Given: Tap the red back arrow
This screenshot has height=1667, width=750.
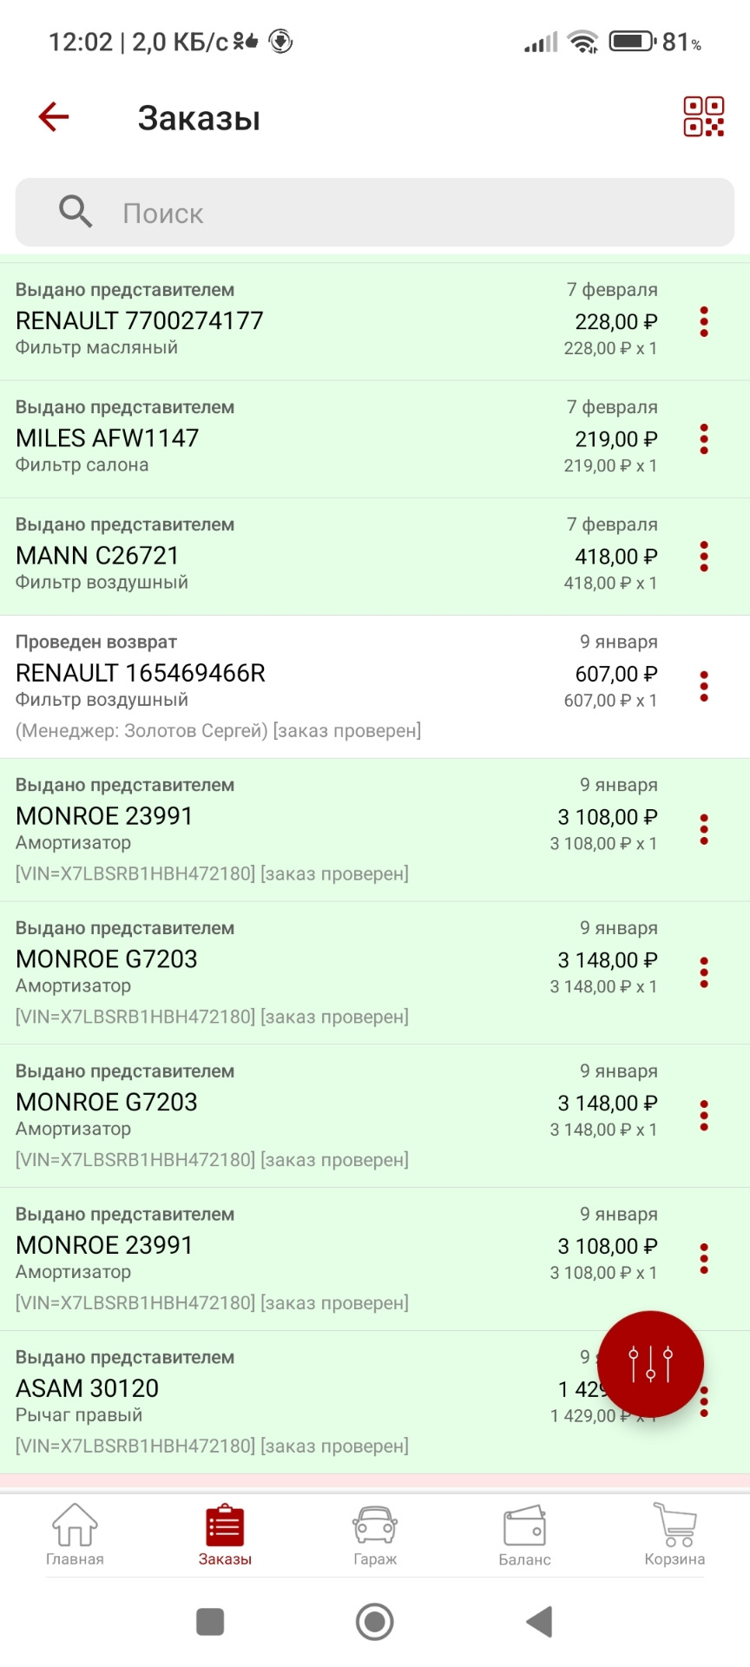Looking at the screenshot, I should coord(54,117).
